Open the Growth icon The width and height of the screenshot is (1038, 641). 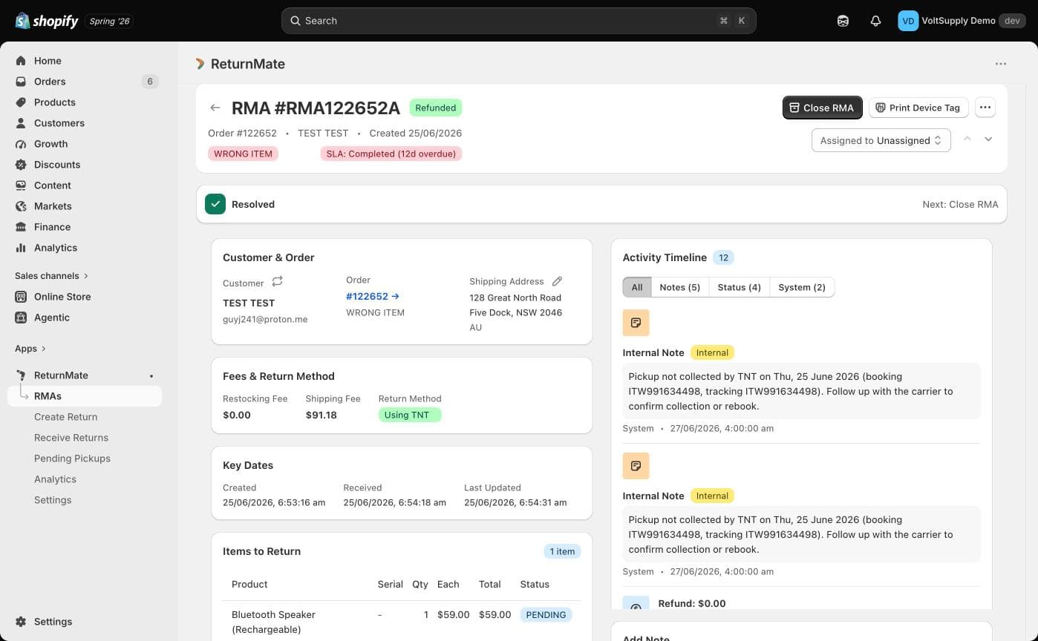tap(21, 144)
